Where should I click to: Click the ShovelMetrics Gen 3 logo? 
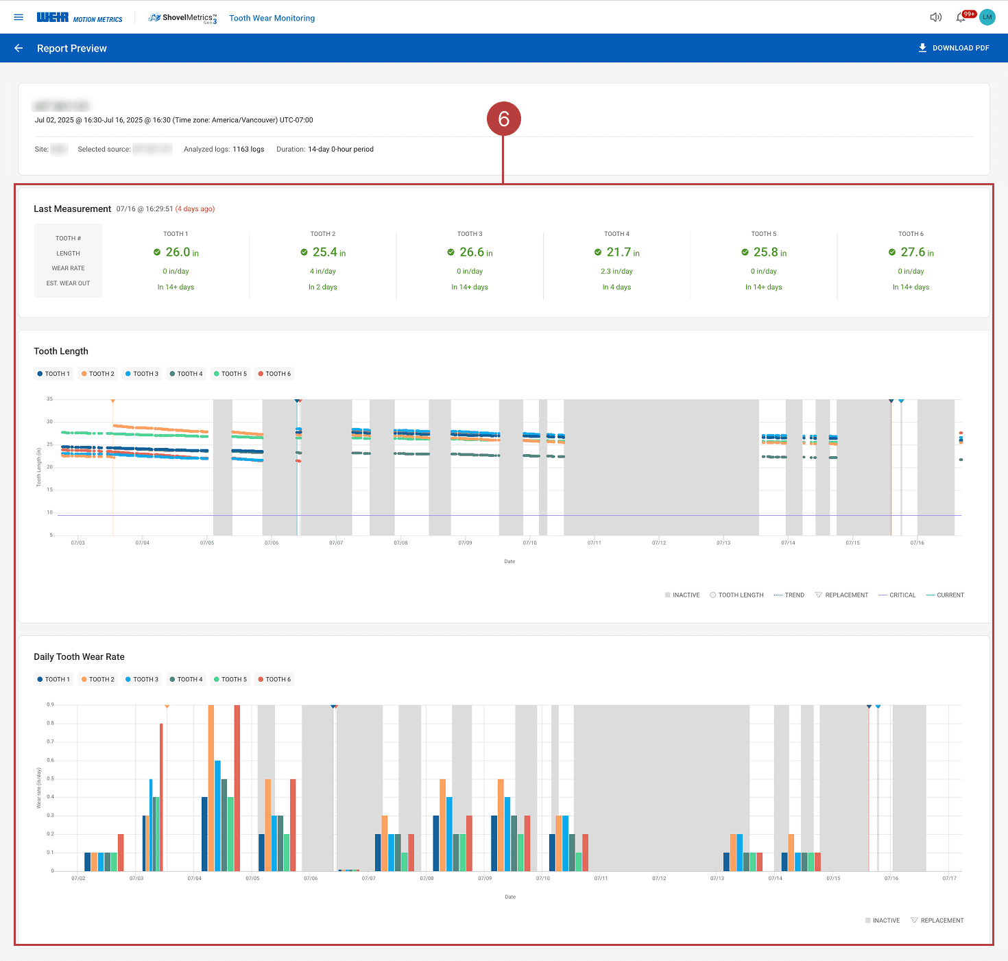coord(183,18)
